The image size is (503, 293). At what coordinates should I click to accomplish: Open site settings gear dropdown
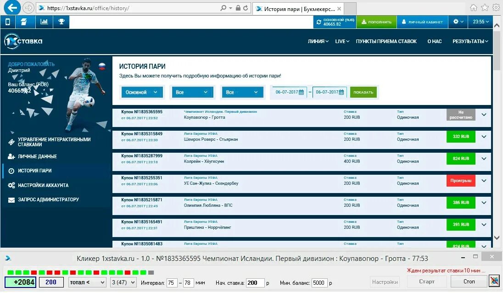458,22
